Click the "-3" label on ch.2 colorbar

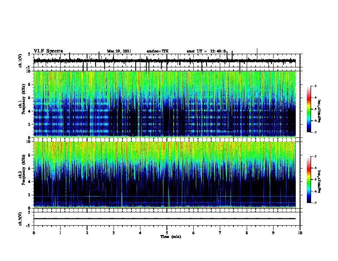coord(315,157)
